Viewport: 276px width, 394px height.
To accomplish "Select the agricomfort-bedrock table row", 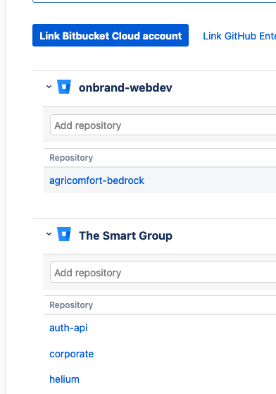I will (x=160, y=180).
